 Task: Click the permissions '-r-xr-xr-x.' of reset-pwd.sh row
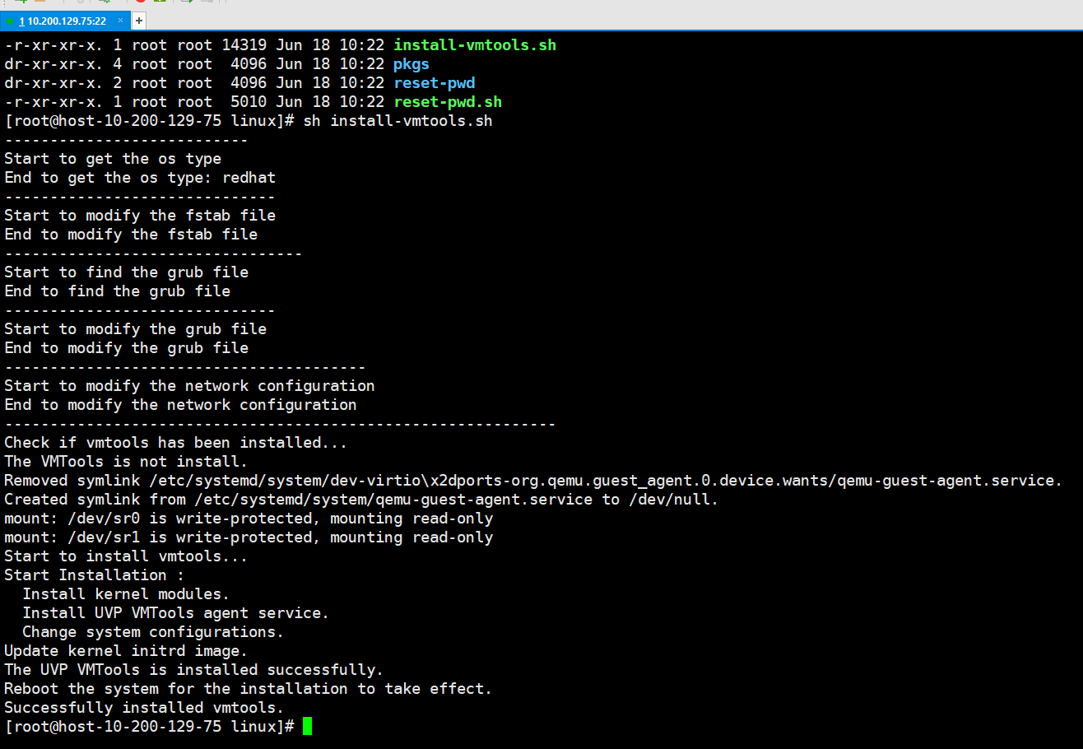pyautogui.click(x=53, y=102)
